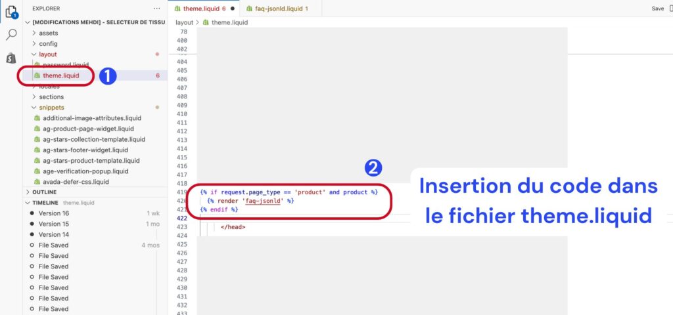Screen dimensions: 673x315
Task: Open avada-defer-css.liquid snippet
Action: (76, 182)
